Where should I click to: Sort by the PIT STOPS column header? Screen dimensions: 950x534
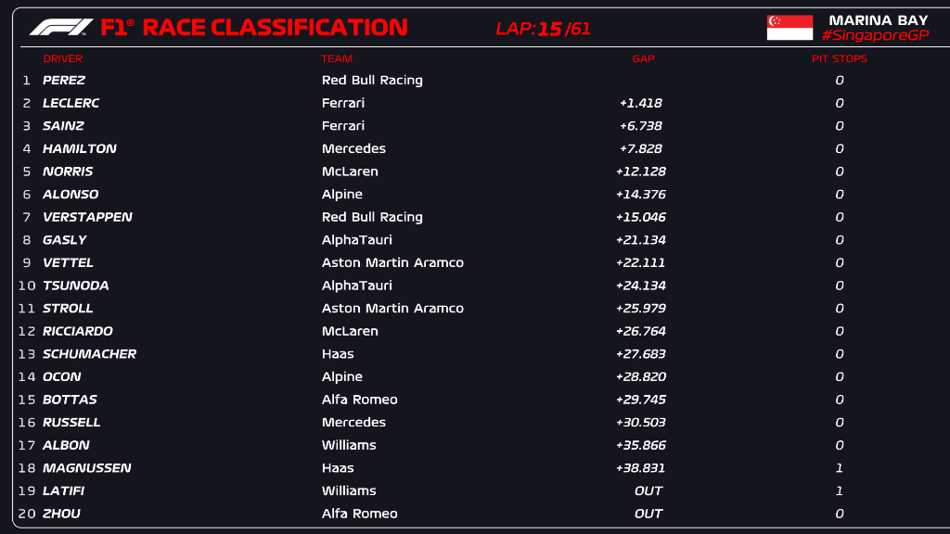coord(837,58)
